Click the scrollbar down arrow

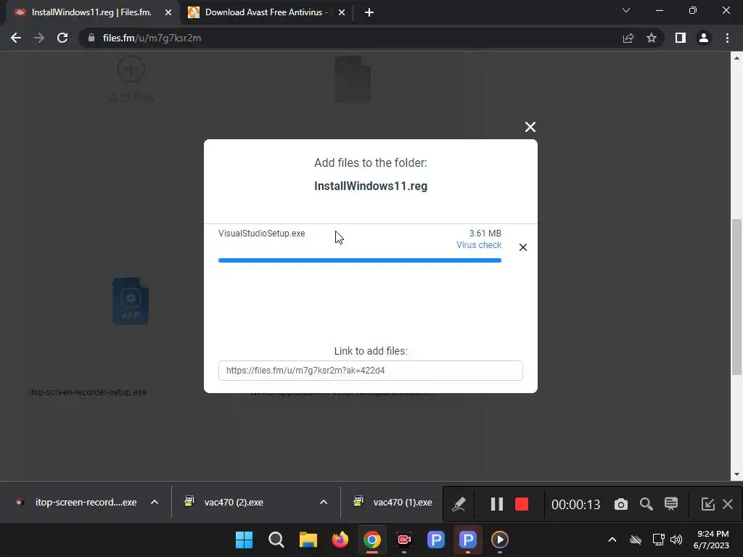pyautogui.click(x=736, y=474)
